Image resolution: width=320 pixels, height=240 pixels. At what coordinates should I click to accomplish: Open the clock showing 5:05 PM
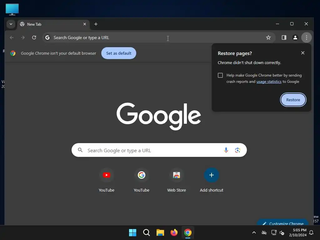click(298, 232)
